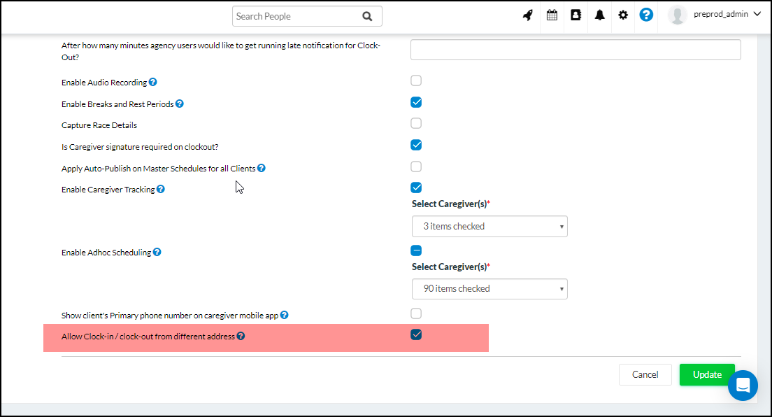
Task: Enable the Capture Race Details checkbox
Action: point(416,123)
